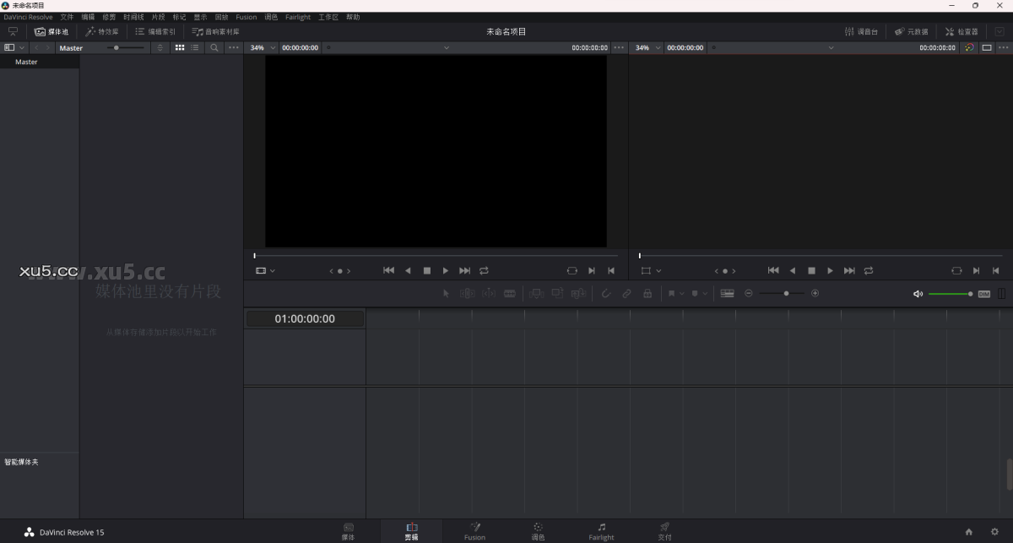Select the search magnifier in the media pool

(214, 47)
